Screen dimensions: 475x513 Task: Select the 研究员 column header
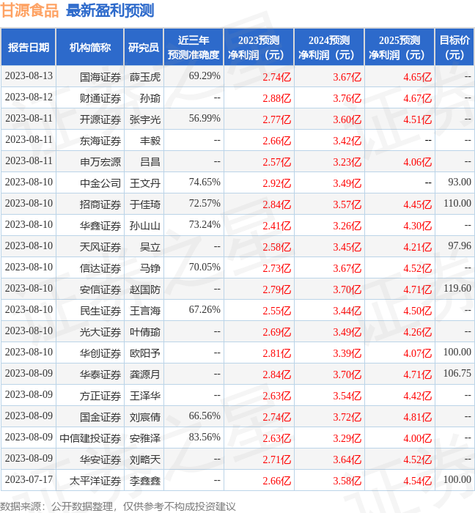tap(144, 48)
